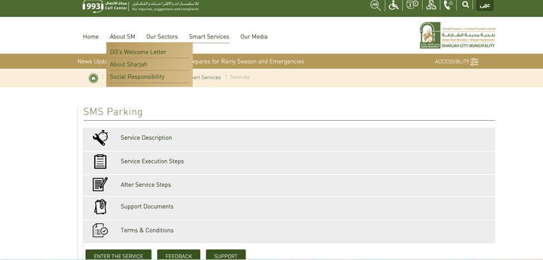Click the paperclip documents icon
This screenshot has height=260, width=543.
click(x=100, y=207)
